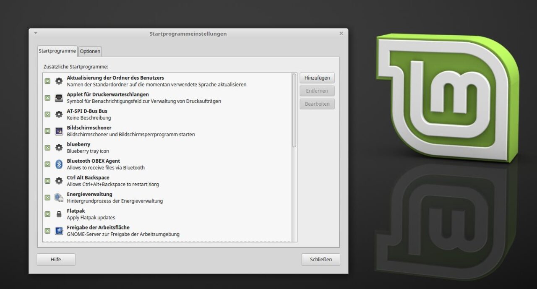The width and height of the screenshot is (537, 289).
Task: Uncheck the Bluetooth OBEX Agent checkbox
Action: click(47, 164)
